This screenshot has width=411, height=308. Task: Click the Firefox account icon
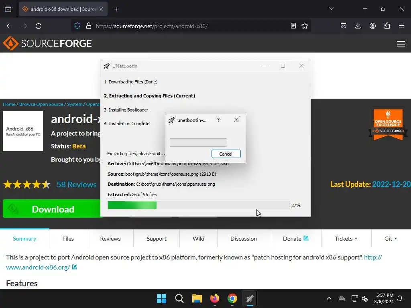(x=372, y=26)
